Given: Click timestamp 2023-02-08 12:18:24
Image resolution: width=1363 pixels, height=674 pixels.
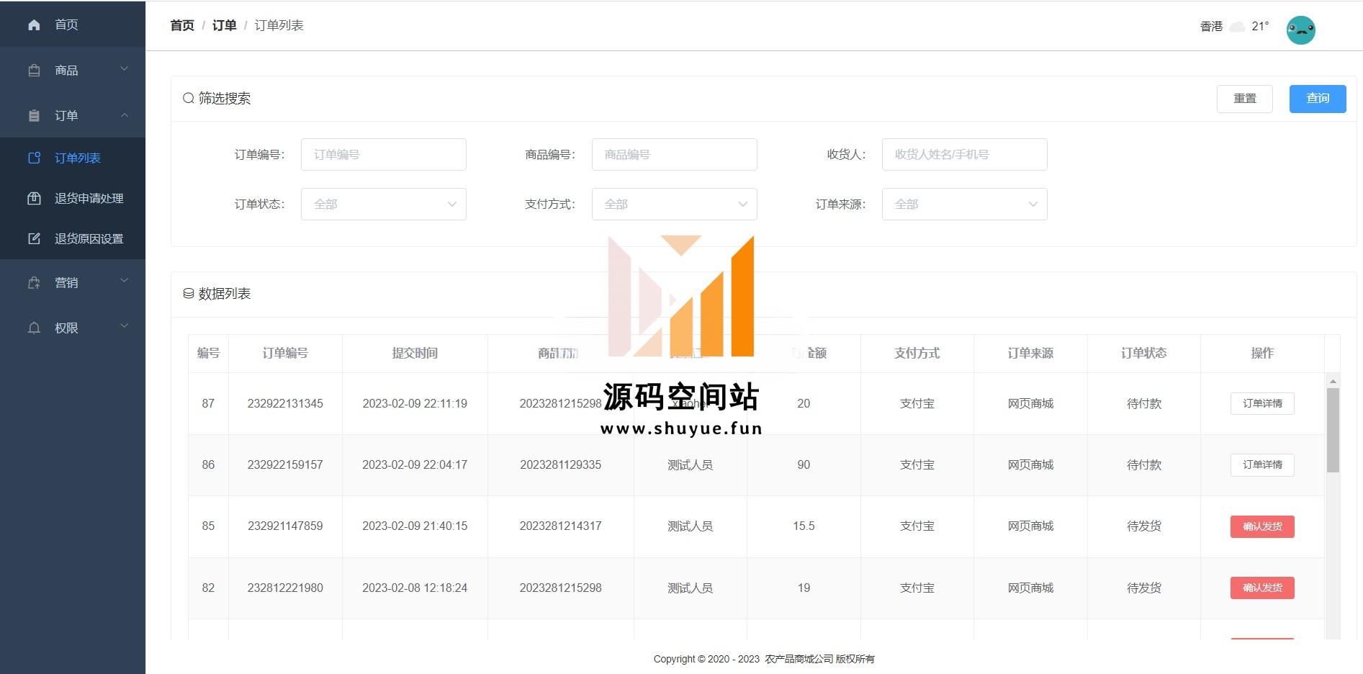Looking at the screenshot, I should pyautogui.click(x=415, y=588).
